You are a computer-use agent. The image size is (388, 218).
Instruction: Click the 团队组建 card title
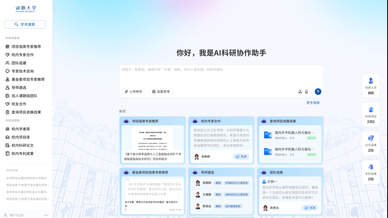[x=276, y=172]
